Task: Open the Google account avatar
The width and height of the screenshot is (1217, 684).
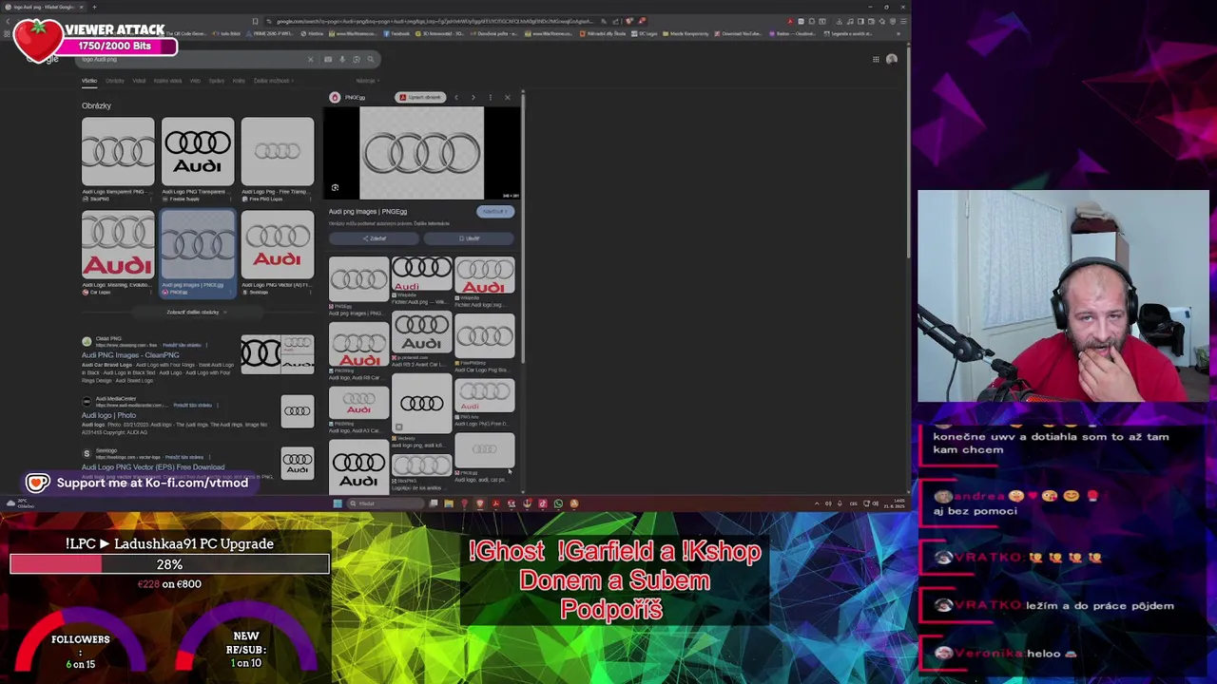Action: pos(892,59)
